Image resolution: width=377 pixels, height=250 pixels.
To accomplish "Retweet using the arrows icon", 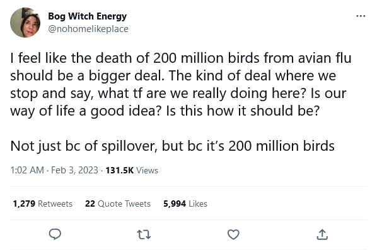I will [144, 235].
